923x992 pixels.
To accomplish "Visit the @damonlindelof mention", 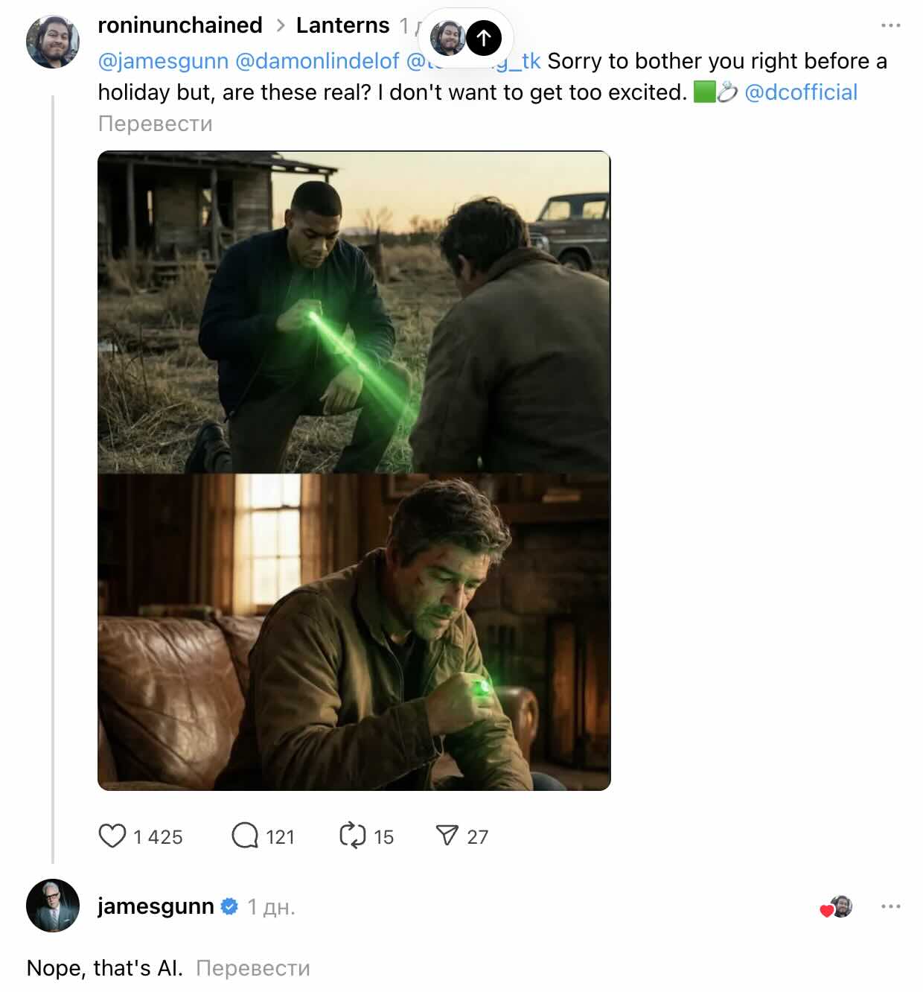I will coord(317,61).
